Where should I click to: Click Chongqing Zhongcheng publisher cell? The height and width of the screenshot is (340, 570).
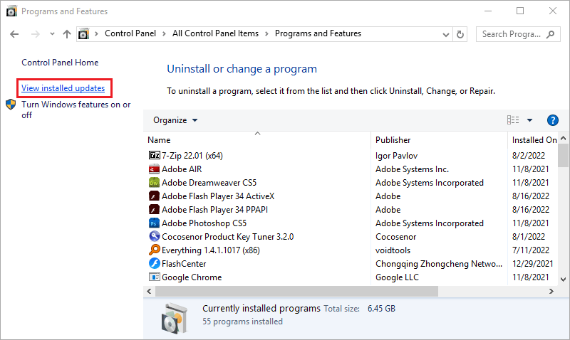(439, 263)
